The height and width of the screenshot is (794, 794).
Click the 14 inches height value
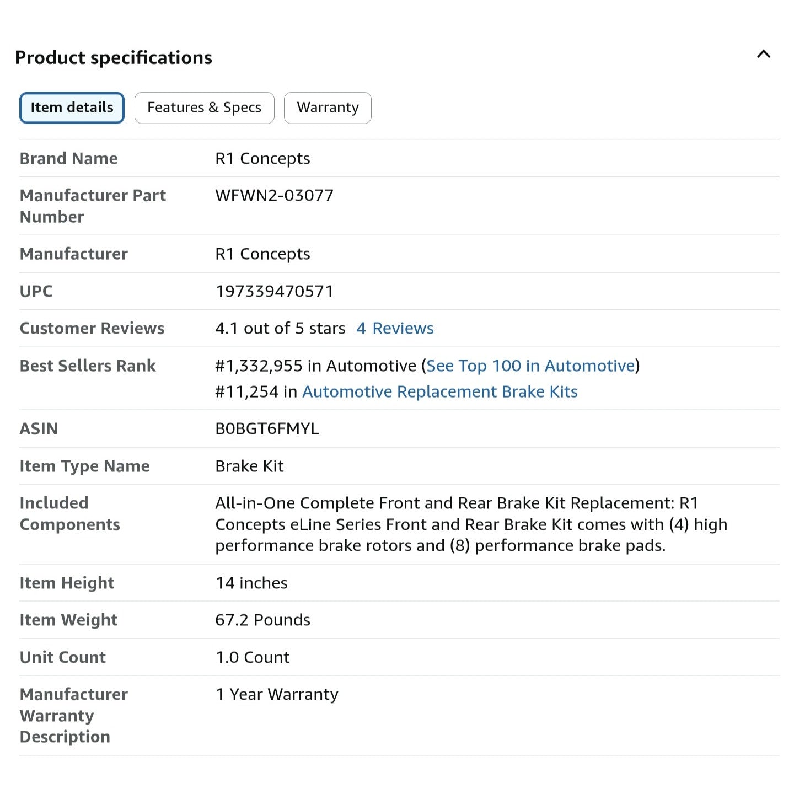click(x=251, y=583)
